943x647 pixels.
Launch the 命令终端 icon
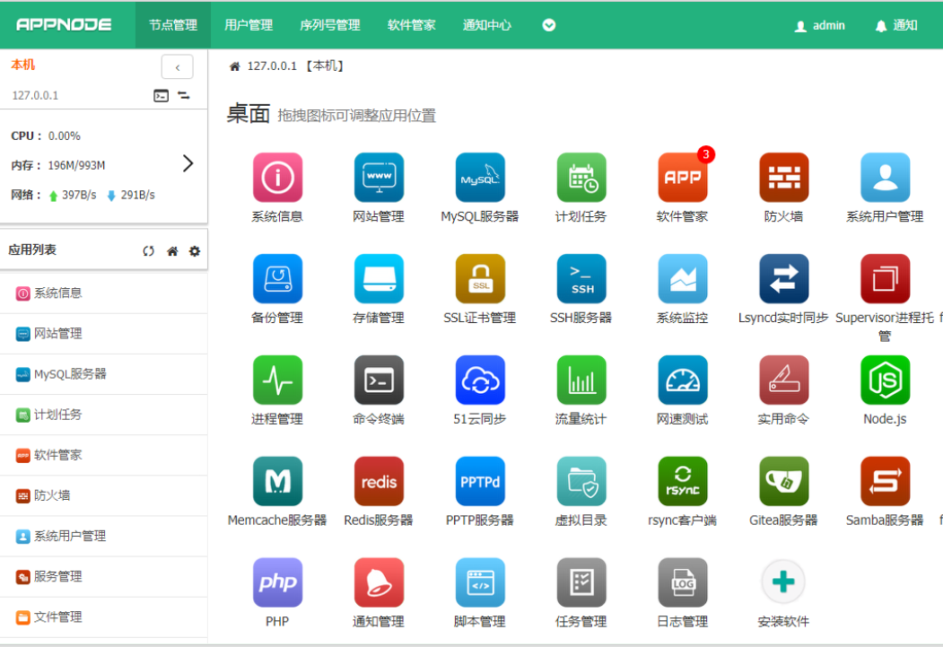click(379, 380)
